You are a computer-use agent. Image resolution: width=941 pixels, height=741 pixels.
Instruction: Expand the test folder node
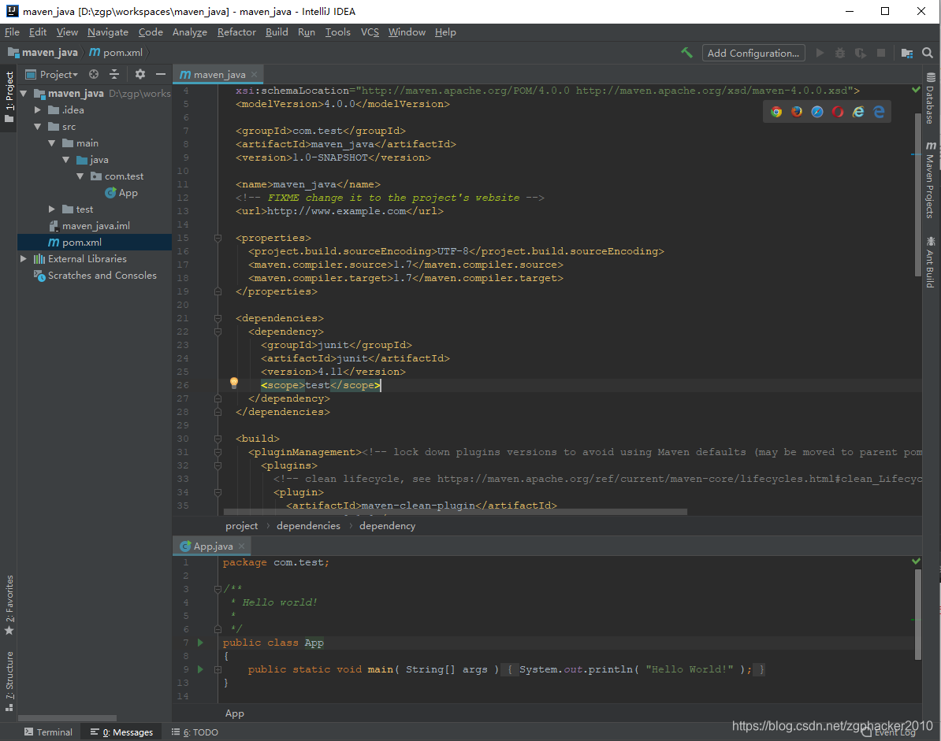click(x=51, y=209)
